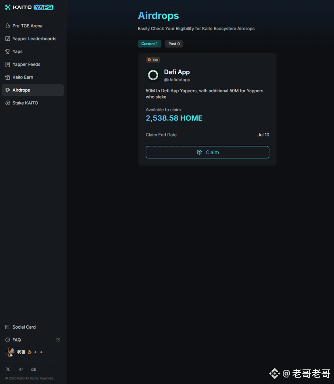Click the Airdrops parachute icon

pos(8,90)
